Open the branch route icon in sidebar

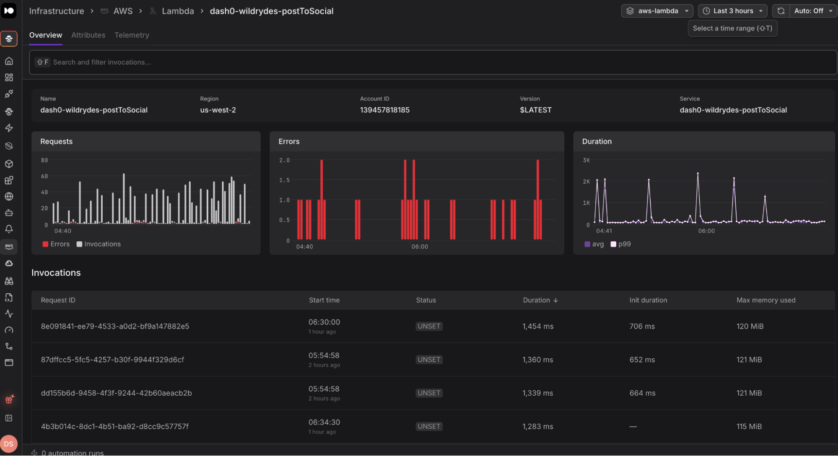[9, 346]
